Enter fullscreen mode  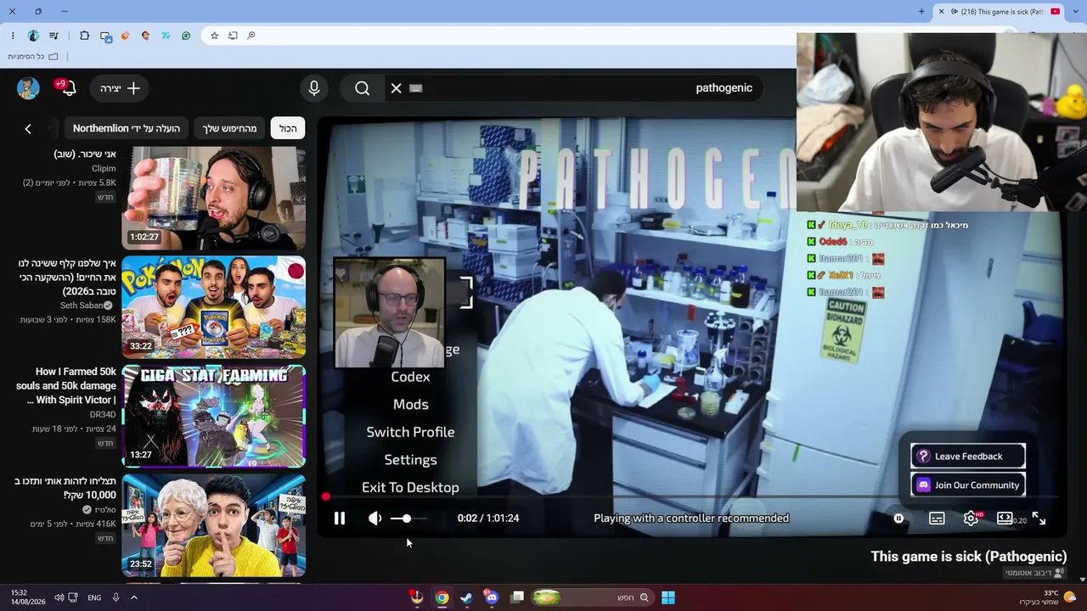[1039, 519]
